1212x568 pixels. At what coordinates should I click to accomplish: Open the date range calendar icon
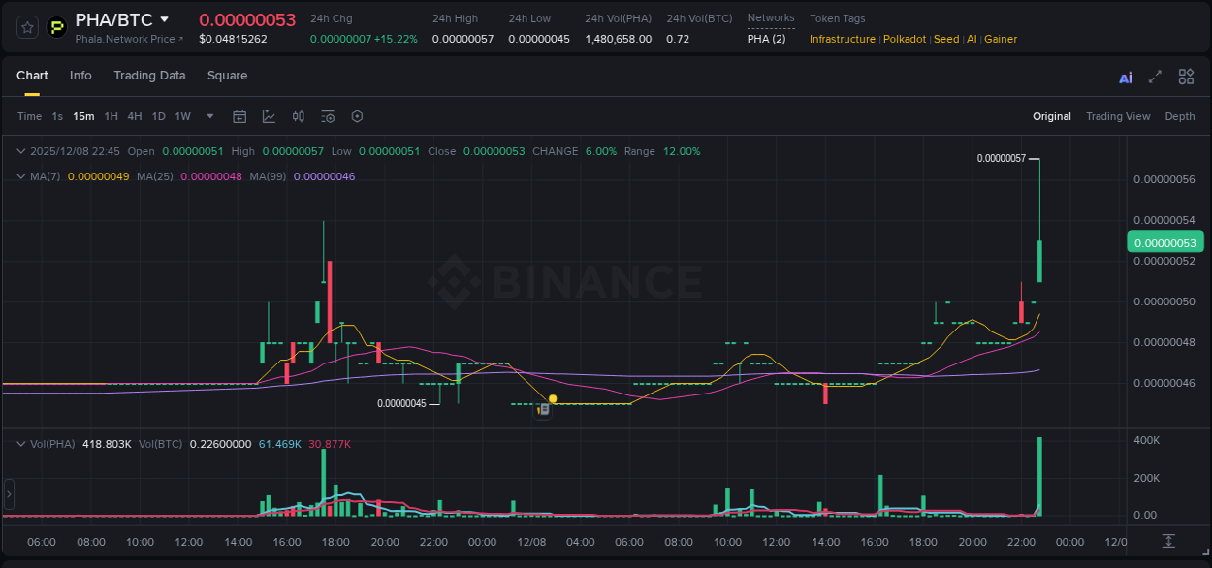point(239,116)
